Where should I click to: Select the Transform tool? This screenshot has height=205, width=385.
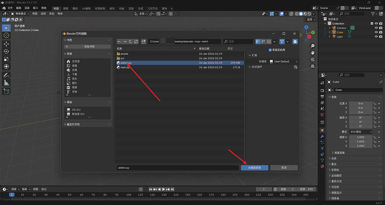[6, 66]
